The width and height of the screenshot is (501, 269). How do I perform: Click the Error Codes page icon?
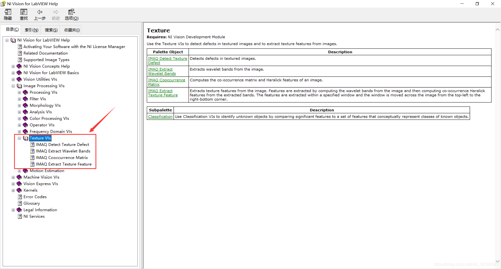pos(20,197)
